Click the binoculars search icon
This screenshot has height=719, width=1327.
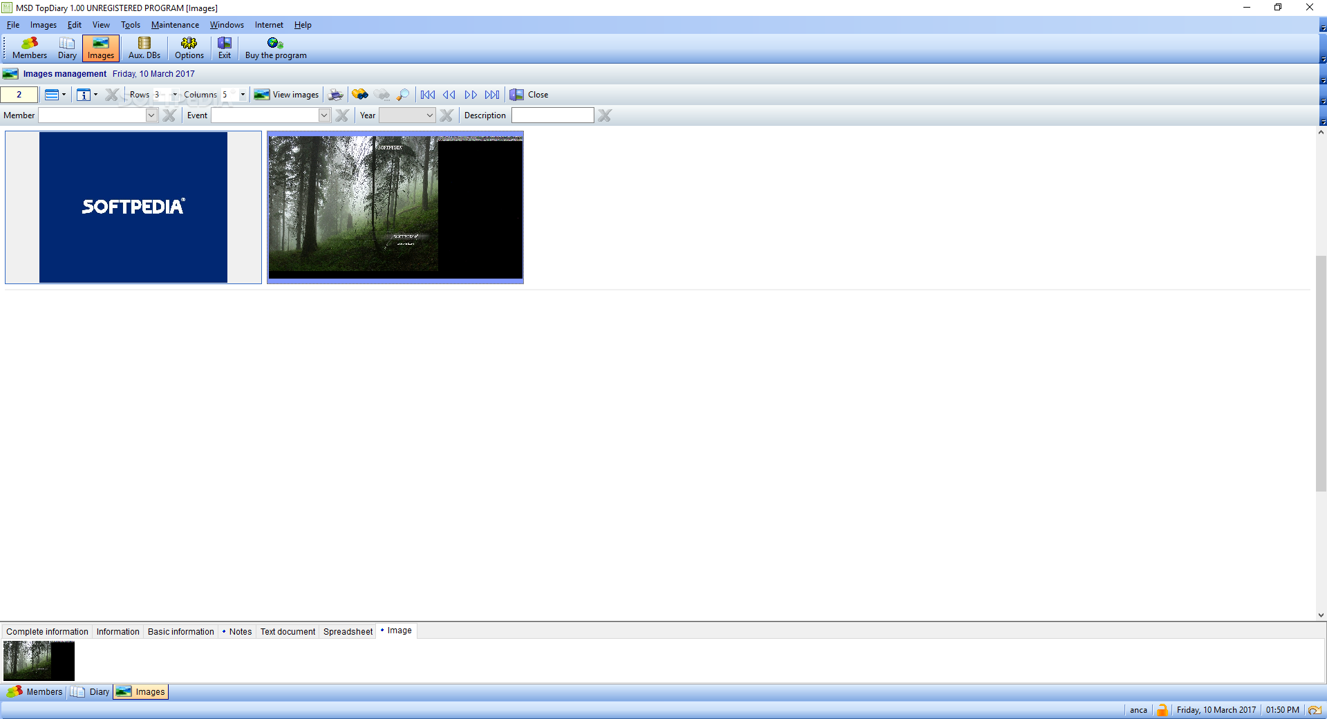tap(359, 95)
